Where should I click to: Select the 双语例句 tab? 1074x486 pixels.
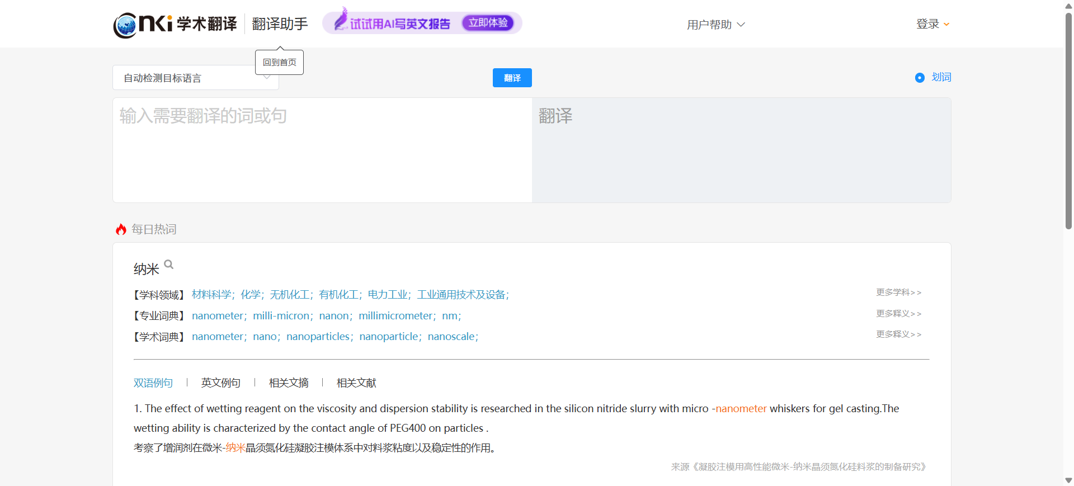pyautogui.click(x=153, y=383)
